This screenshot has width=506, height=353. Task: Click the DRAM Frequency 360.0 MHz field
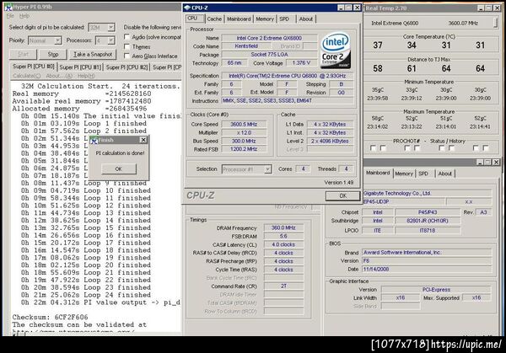[283, 228]
